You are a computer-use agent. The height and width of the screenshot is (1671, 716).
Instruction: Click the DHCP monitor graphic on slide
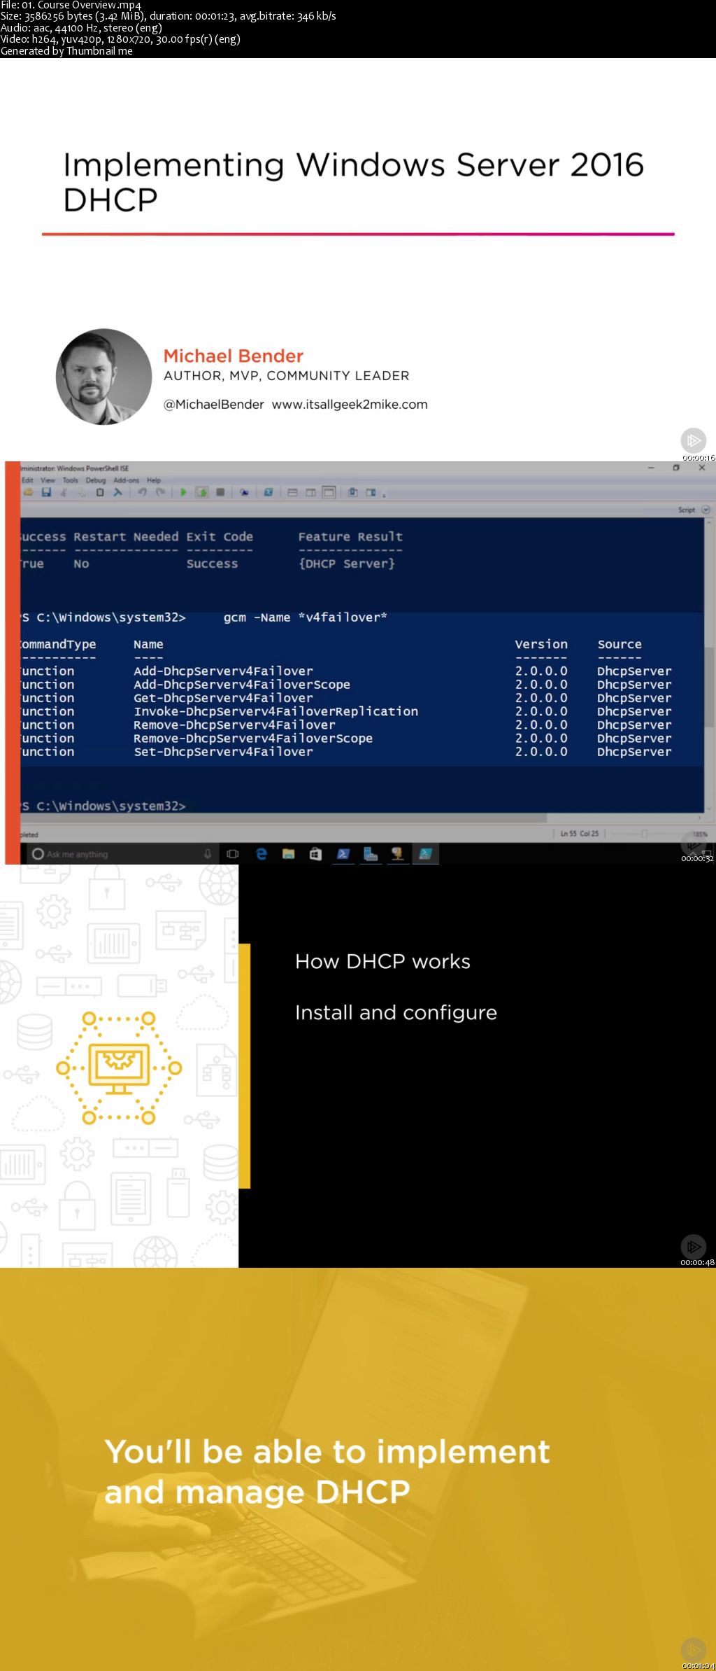click(119, 1068)
